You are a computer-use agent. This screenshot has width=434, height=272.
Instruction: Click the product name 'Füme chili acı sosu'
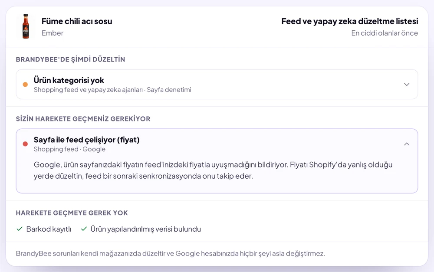(x=77, y=21)
